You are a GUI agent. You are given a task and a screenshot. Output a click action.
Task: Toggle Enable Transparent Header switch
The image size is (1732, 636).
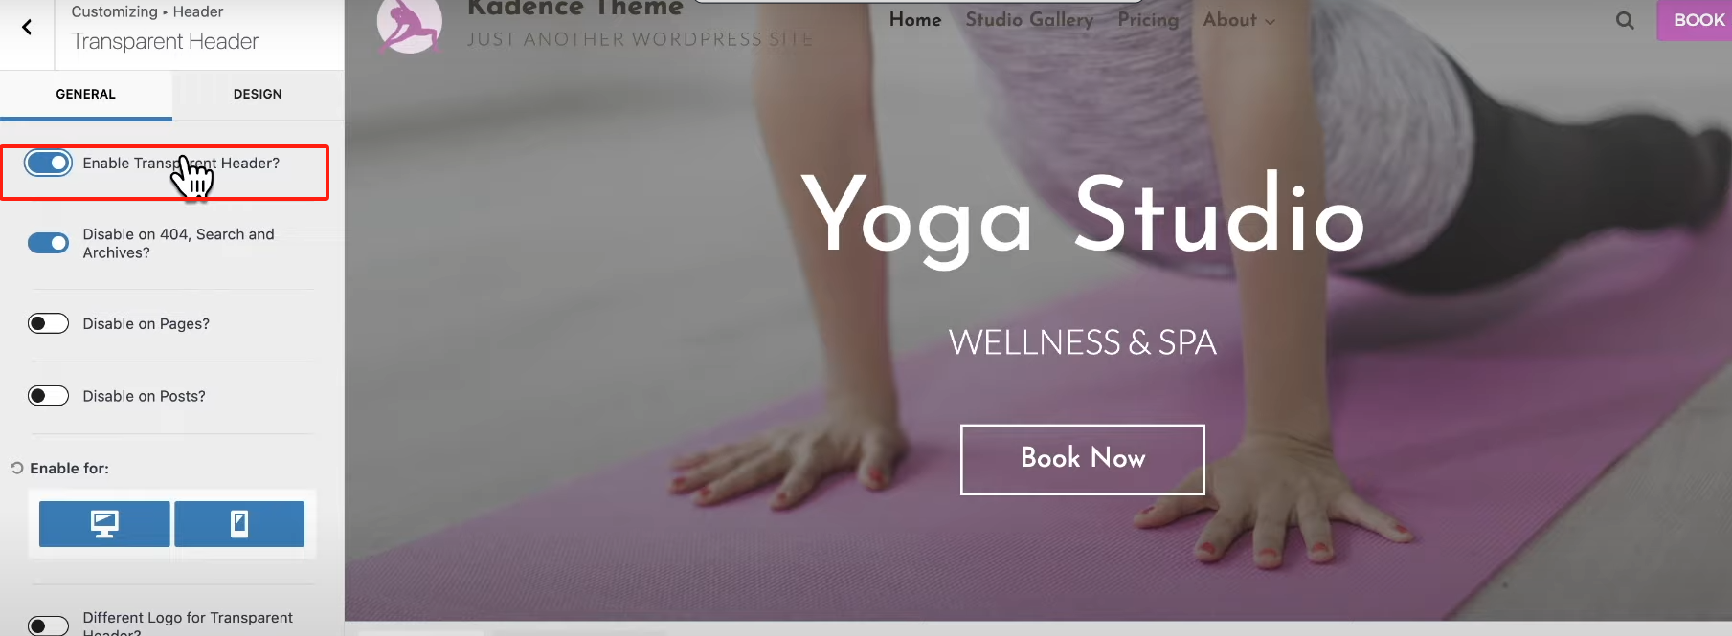pyautogui.click(x=48, y=164)
